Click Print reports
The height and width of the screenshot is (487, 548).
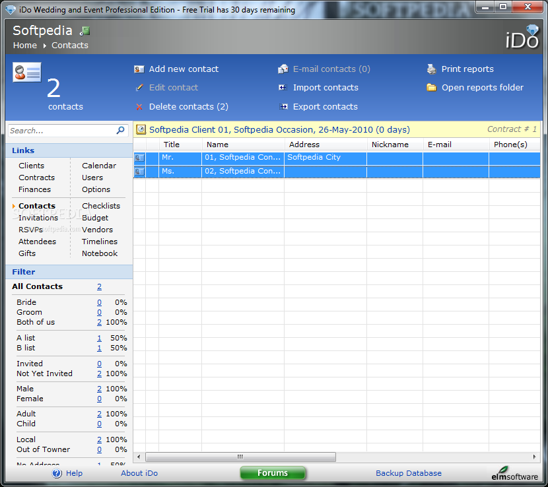pos(467,69)
